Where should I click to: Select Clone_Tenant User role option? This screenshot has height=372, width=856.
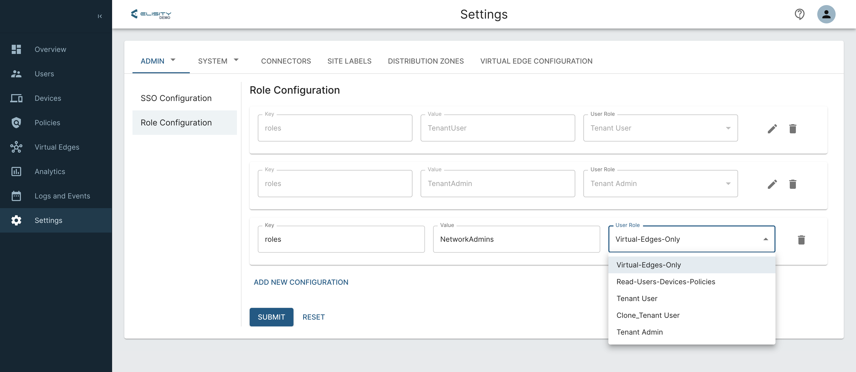click(648, 315)
